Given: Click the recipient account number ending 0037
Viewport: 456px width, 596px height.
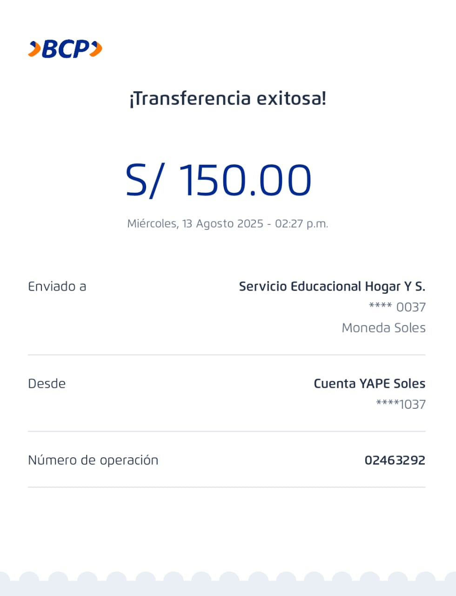Looking at the screenshot, I should (397, 307).
